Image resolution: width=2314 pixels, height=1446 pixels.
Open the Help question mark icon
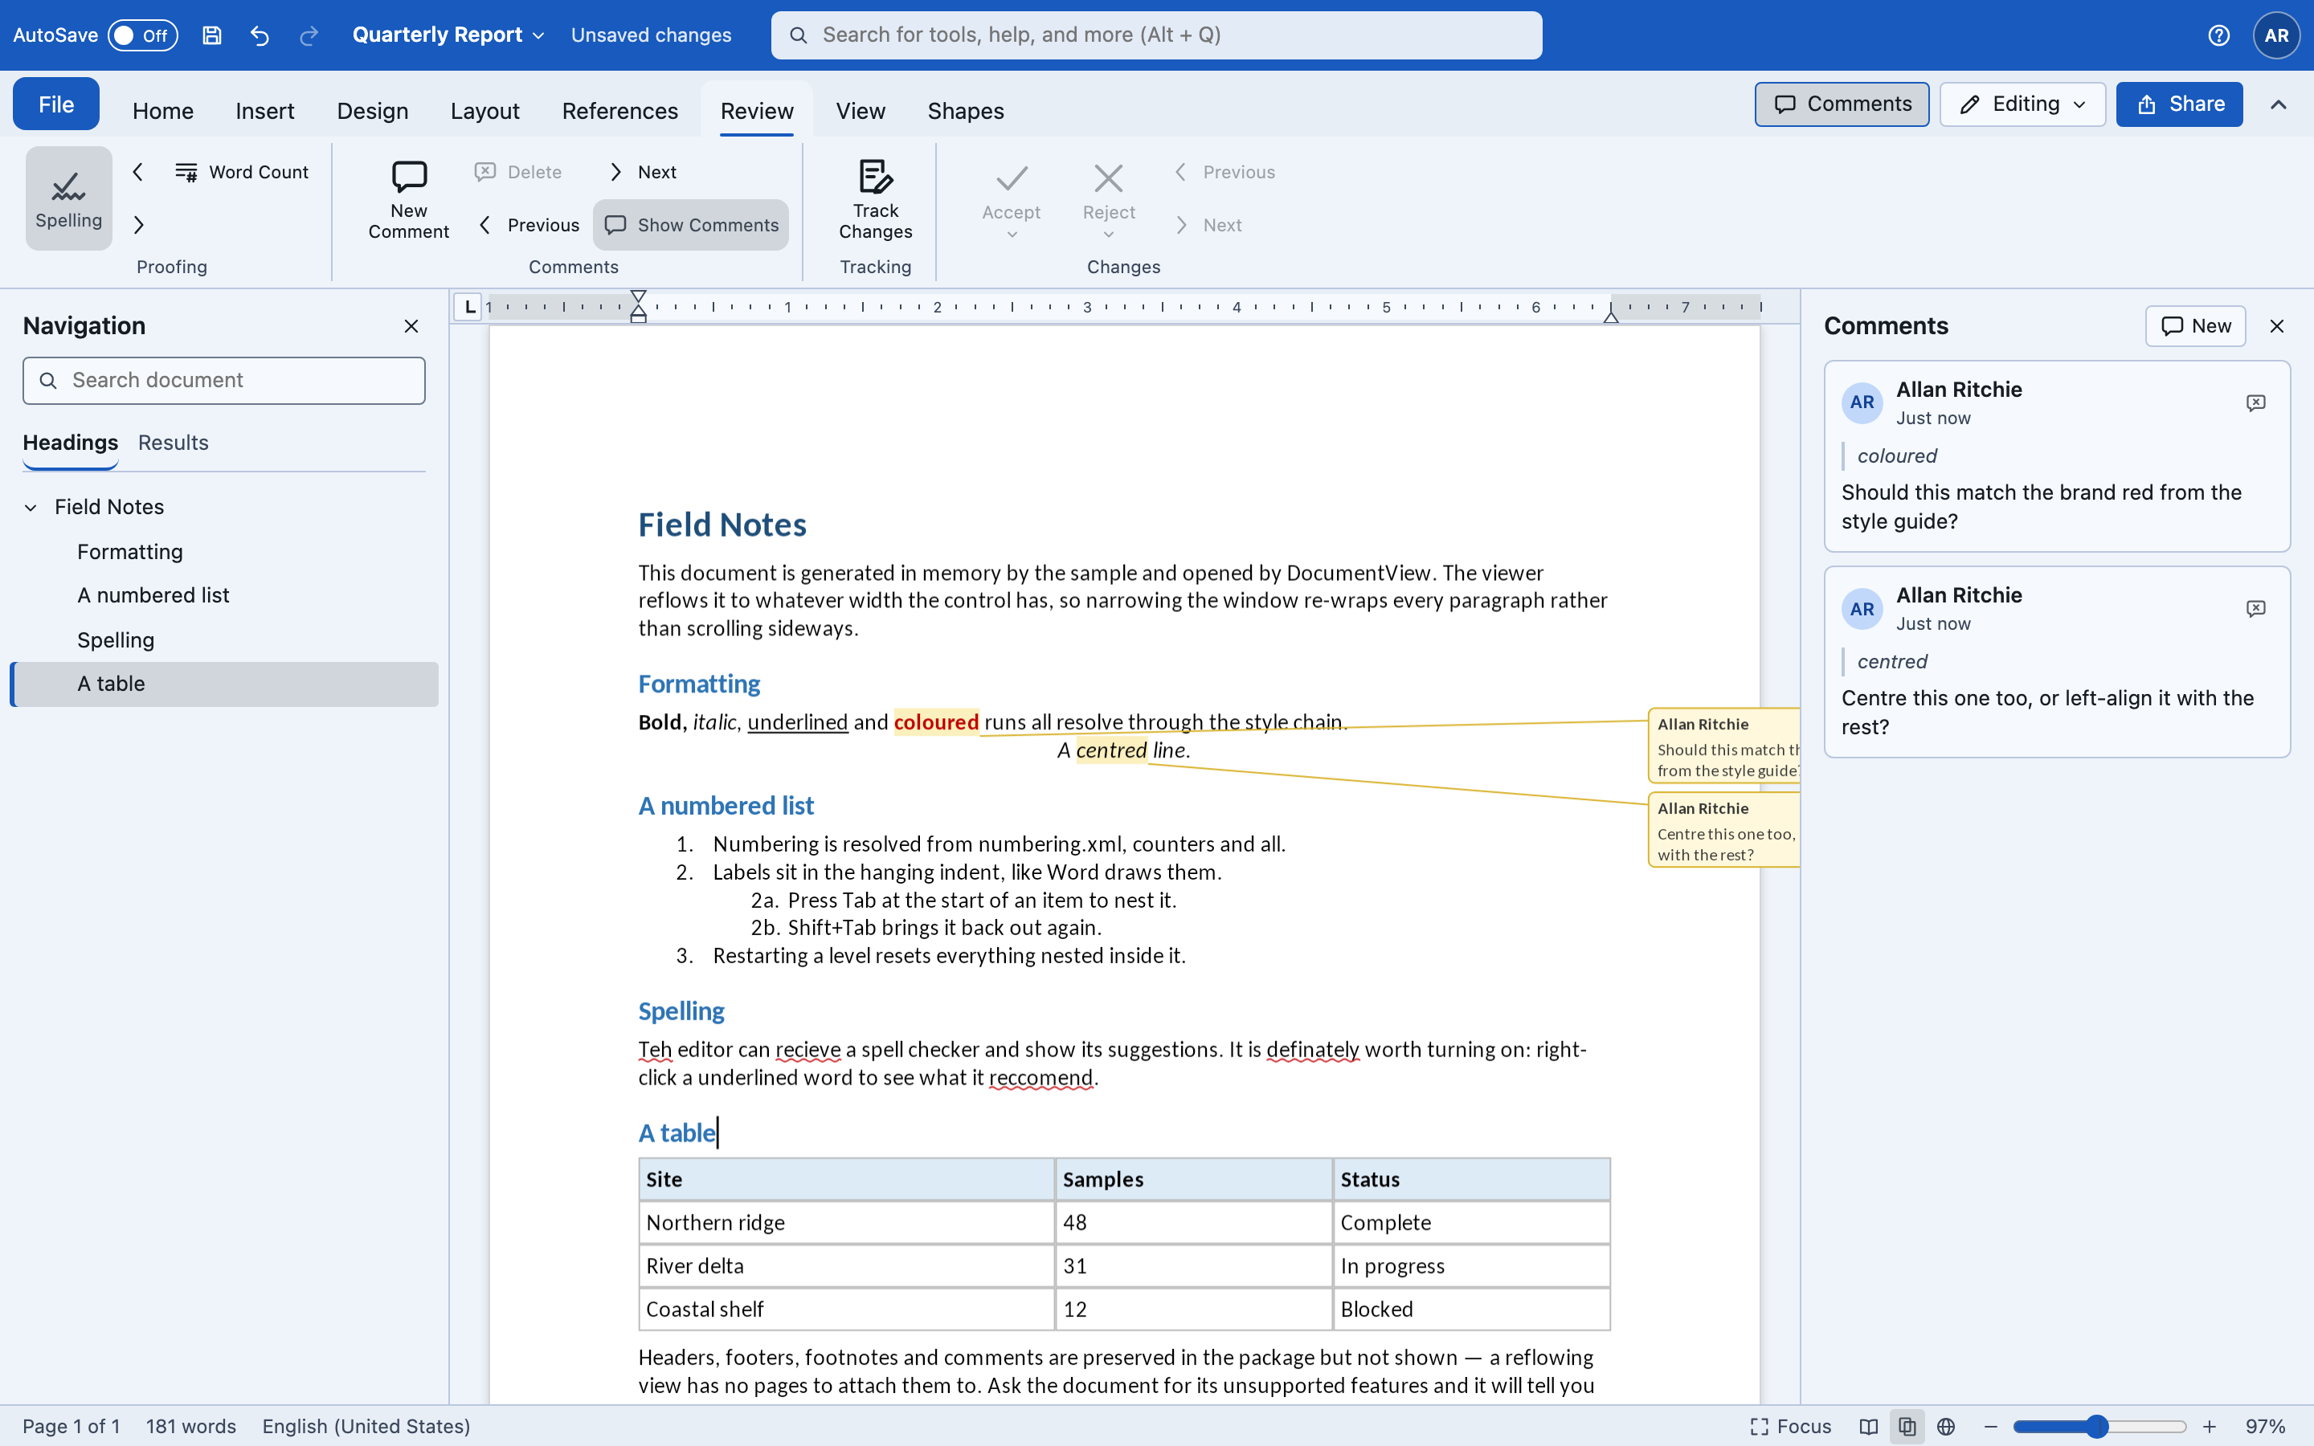pyautogui.click(x=2218, y=35)
